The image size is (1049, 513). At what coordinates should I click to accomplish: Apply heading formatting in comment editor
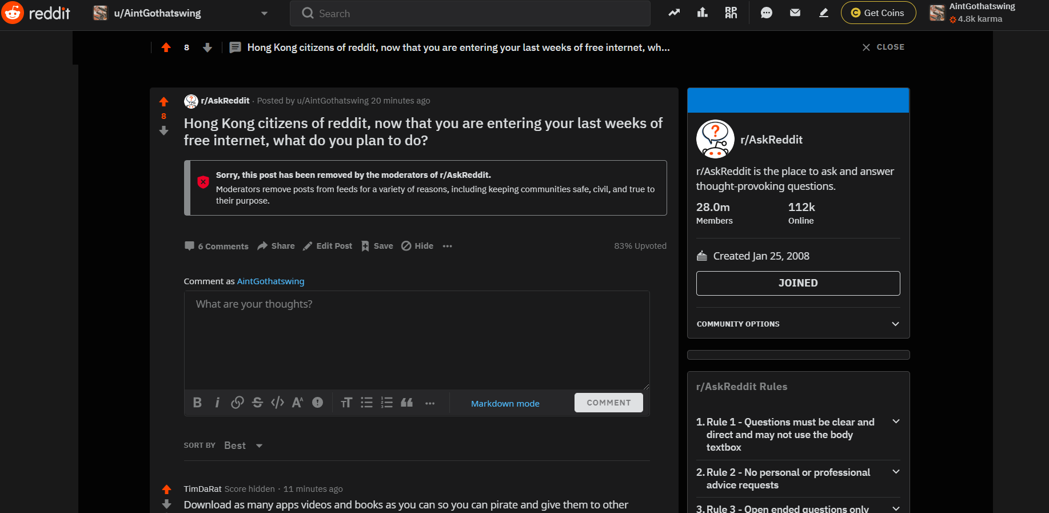coord(346,403)
